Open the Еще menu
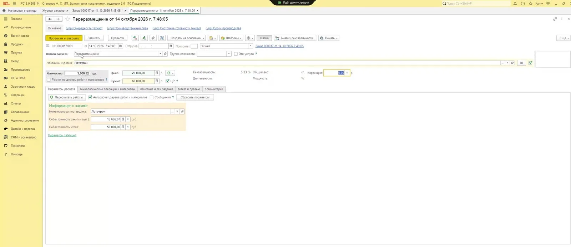This screenshot has width=571, height=247. click(x=563, y=38)
